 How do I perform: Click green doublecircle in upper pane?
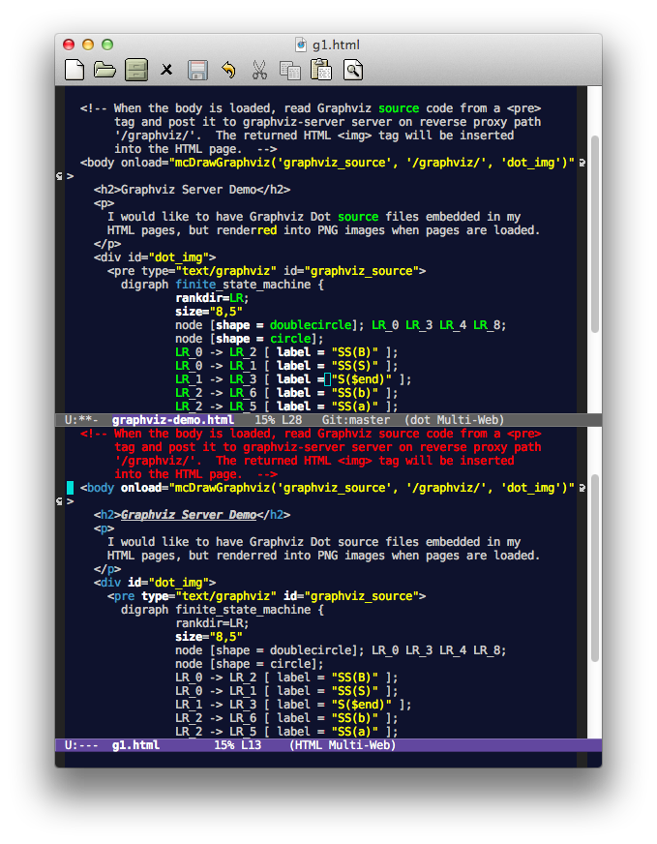pos(311,325)
